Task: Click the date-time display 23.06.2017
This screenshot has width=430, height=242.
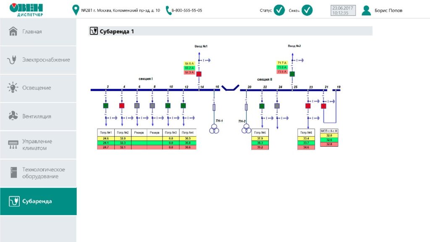Action: tap(343, 9)
